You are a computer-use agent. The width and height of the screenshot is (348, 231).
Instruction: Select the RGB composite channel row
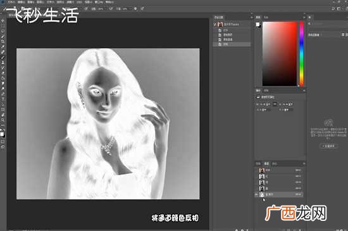point(279,170)
